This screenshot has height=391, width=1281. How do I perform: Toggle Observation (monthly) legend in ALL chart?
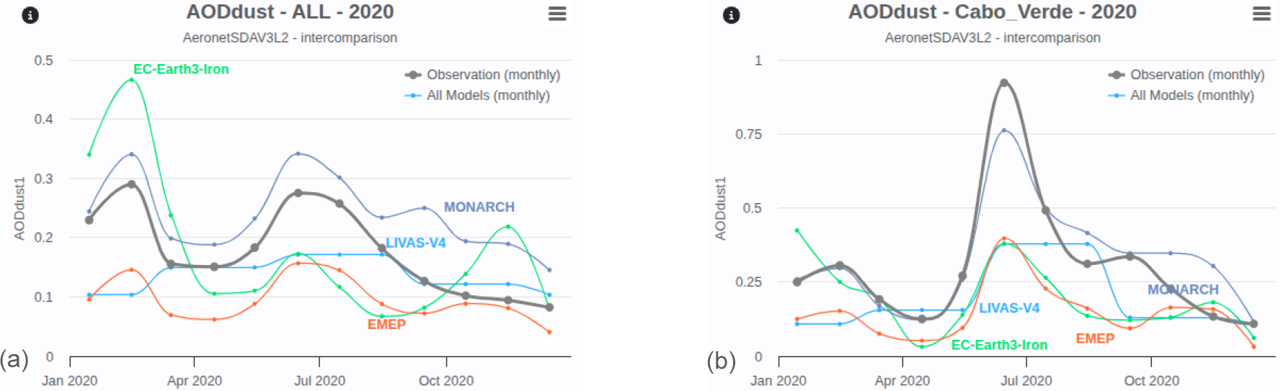(492, 75)
